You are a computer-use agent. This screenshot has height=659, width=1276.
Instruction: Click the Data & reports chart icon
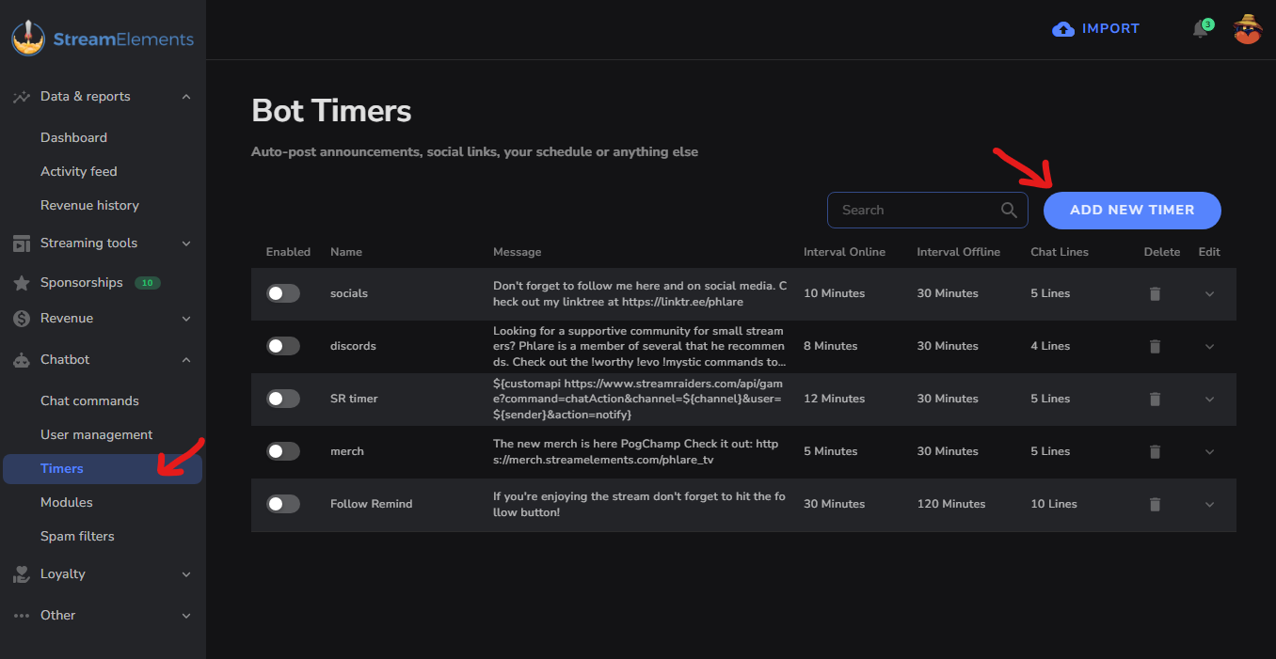[x=21, y=97]
